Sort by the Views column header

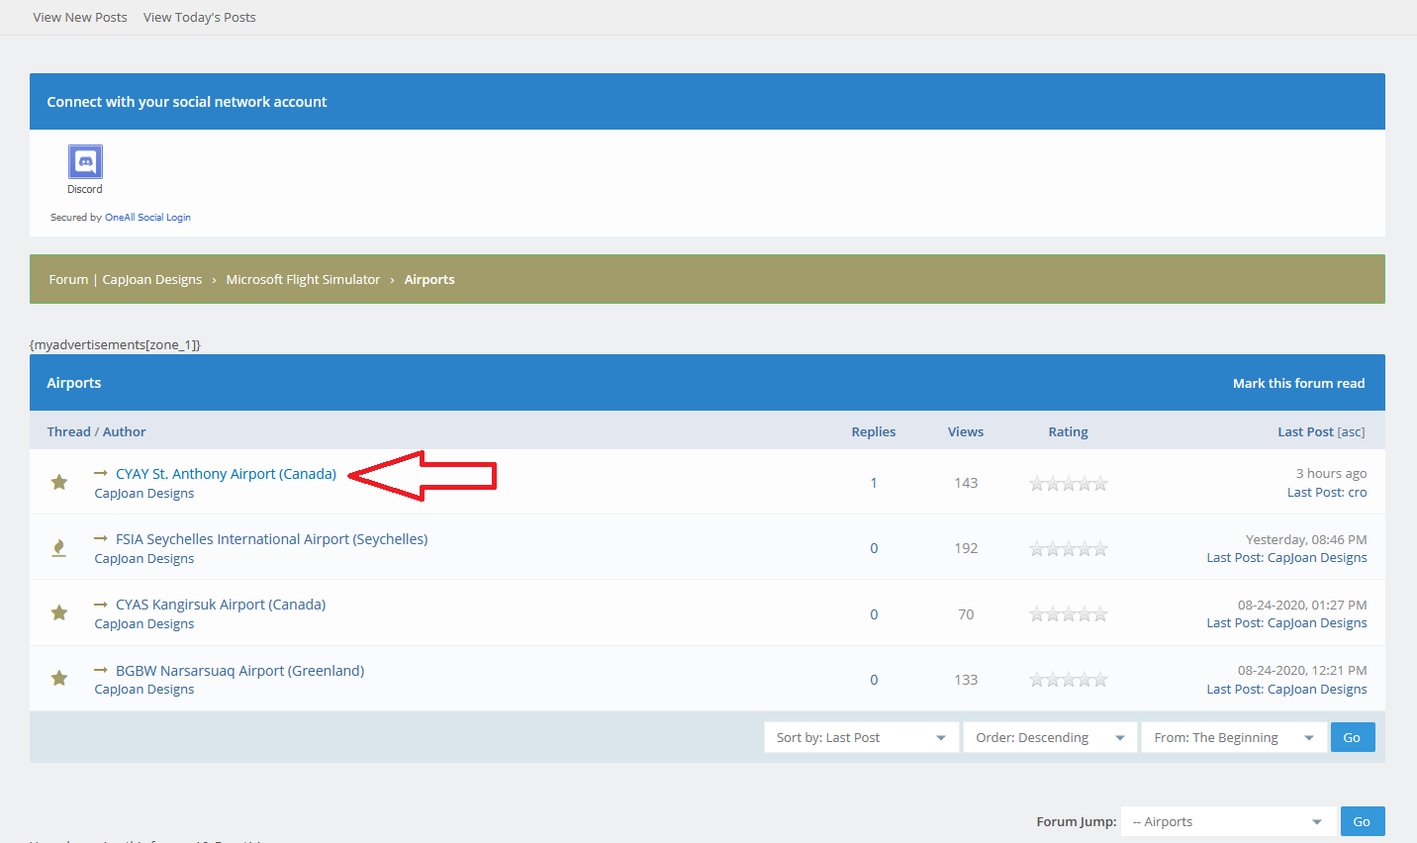(966, 431)
